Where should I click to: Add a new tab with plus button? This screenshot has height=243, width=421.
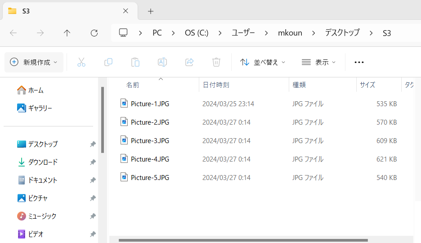pos(151,11)
